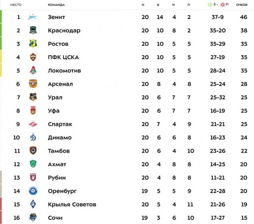Click the Krasnodar club crest
Image resolution: width=254 pixels, height=224 pixels.
(33, 30)
